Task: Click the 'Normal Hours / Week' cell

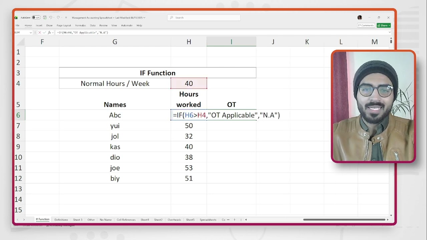Action: pyautogui.click(x=115, y=83)
